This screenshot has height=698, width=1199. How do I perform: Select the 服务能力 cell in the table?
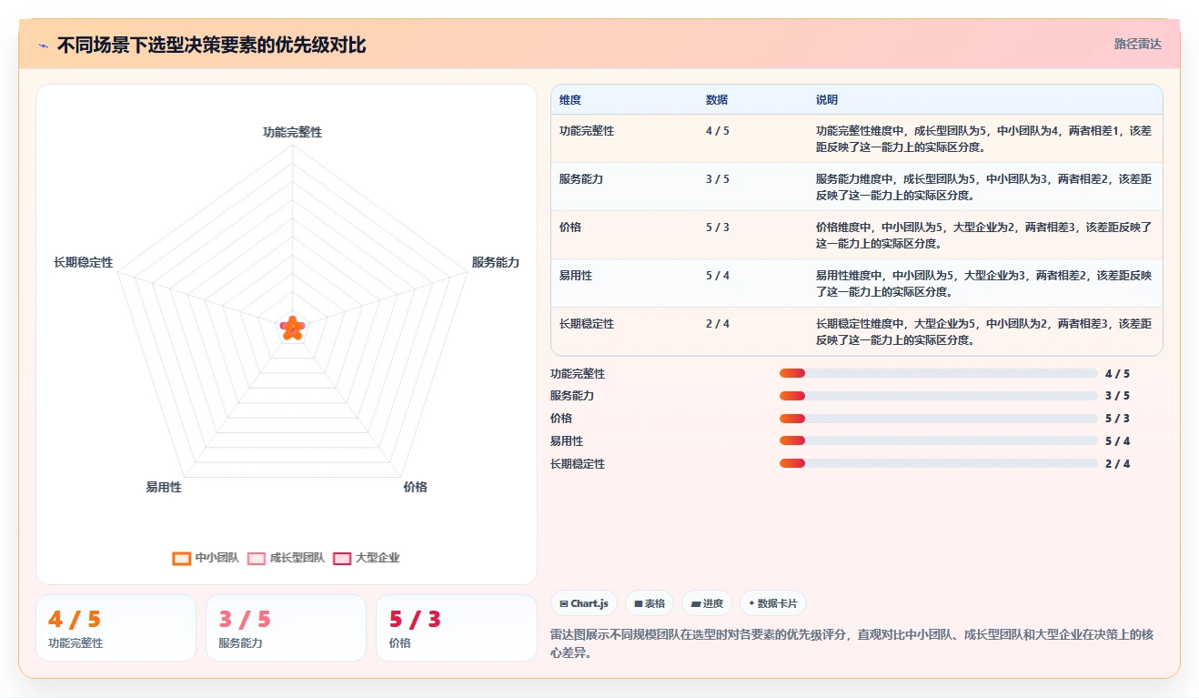581,179
